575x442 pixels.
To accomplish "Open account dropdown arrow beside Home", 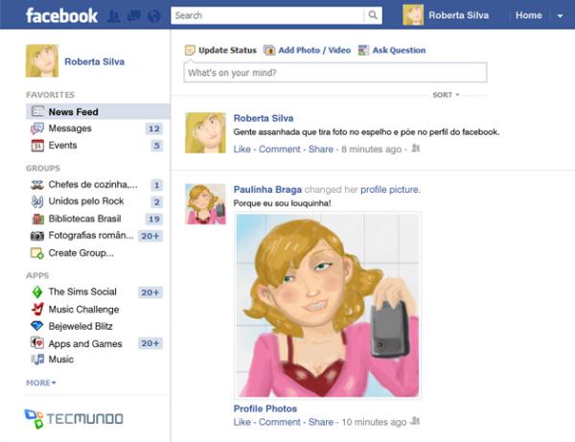I will click(x=560, y=15).
